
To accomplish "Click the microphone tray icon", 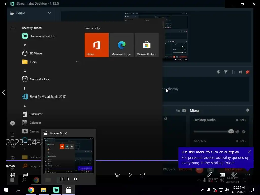I will coord(209,190).
